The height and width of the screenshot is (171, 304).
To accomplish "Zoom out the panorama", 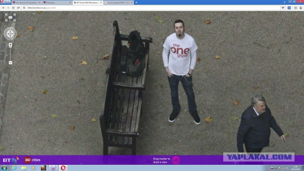I will pyautogui.click(x=10, y=63).
